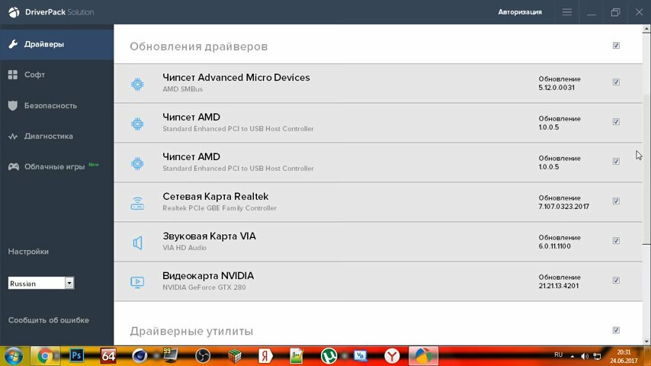Open uTorrent from the taskbar
Viewport: 651px width, 366px height.
[x=329, y=356]
